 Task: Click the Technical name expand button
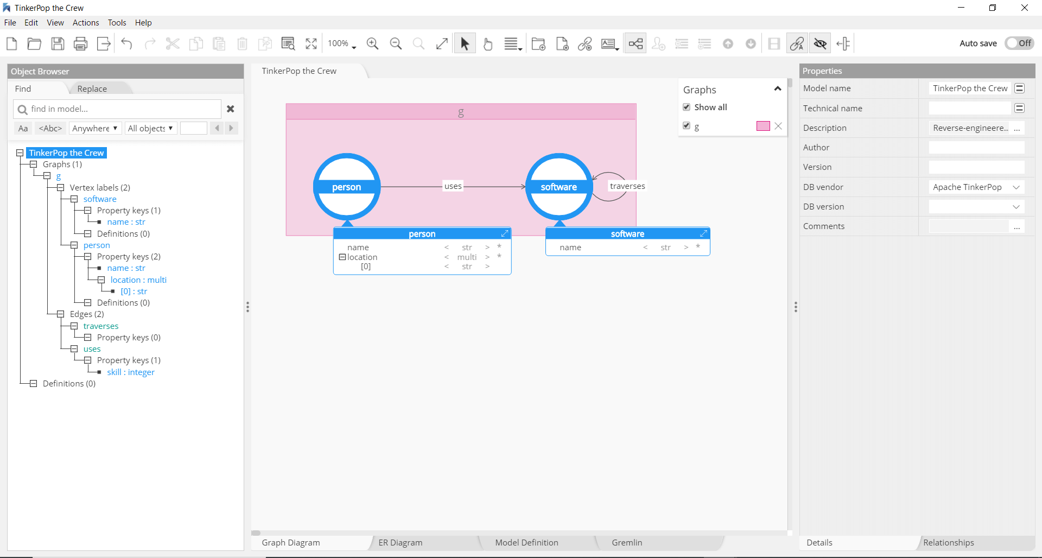click(x=1020, y=109)
